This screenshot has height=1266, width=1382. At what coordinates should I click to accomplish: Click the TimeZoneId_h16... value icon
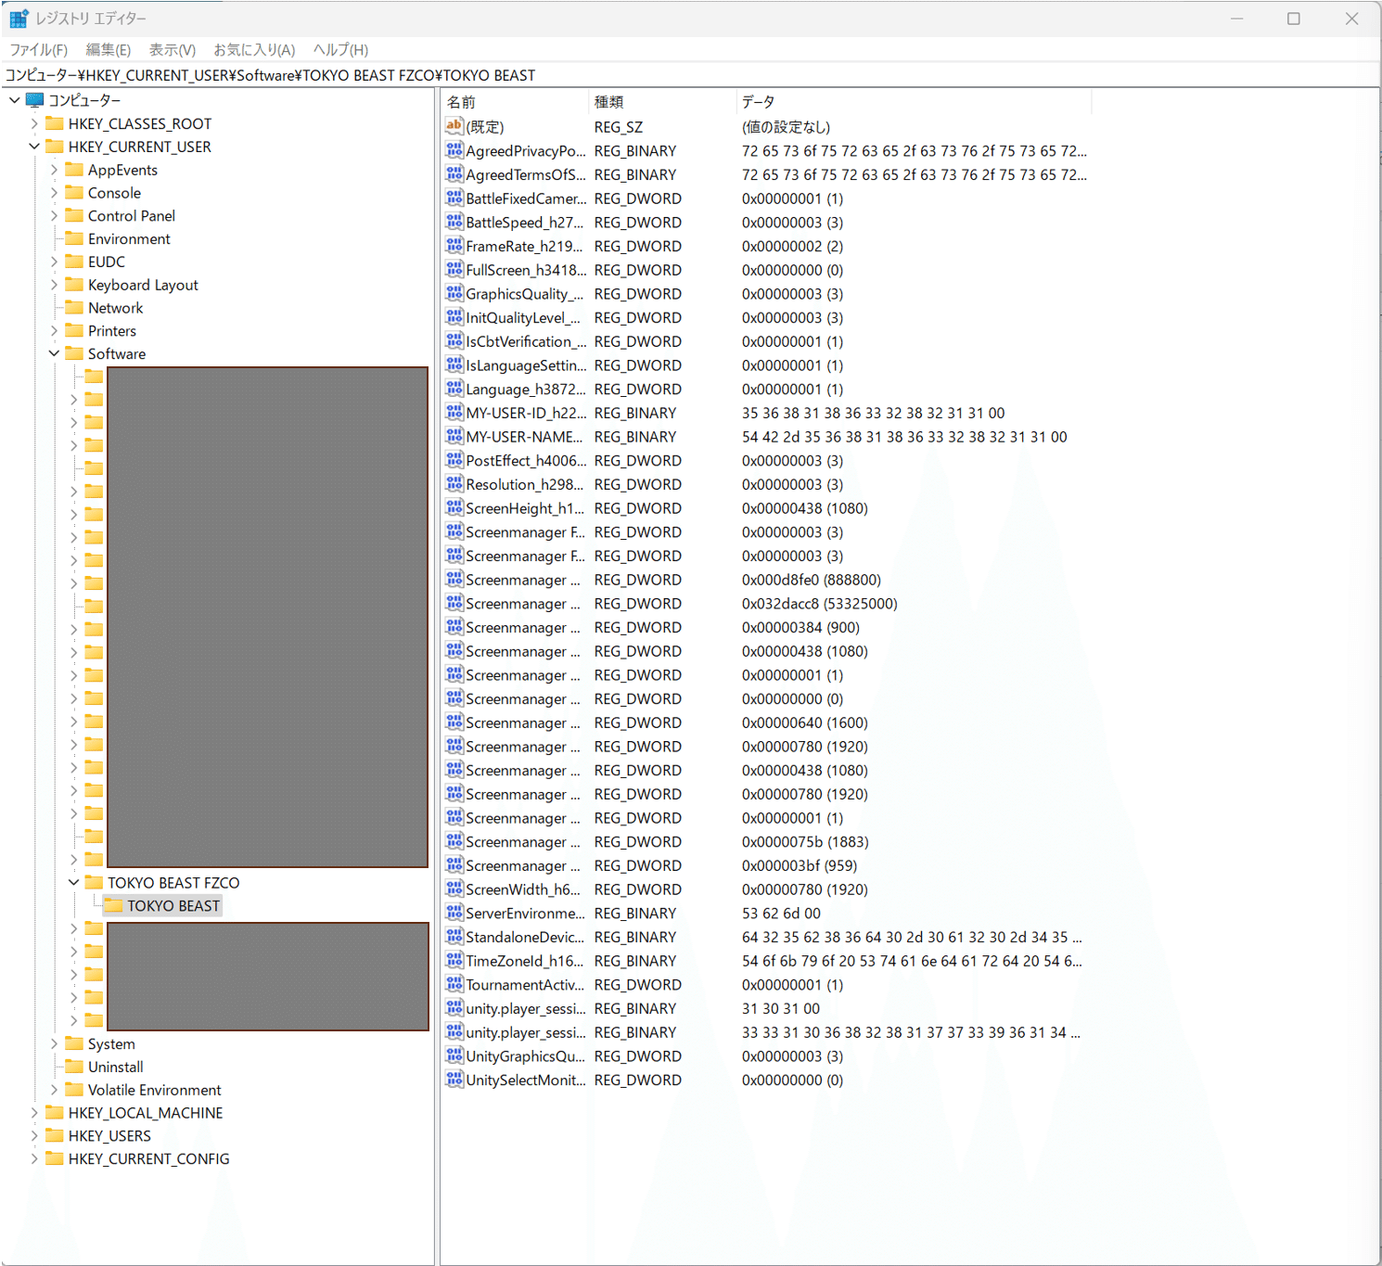click(454, 960)
